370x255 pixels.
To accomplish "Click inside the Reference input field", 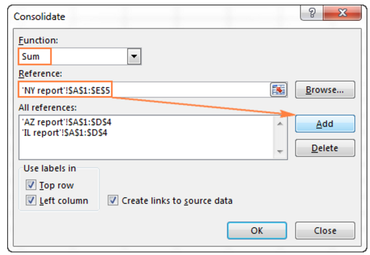I will tap(144, 90).
